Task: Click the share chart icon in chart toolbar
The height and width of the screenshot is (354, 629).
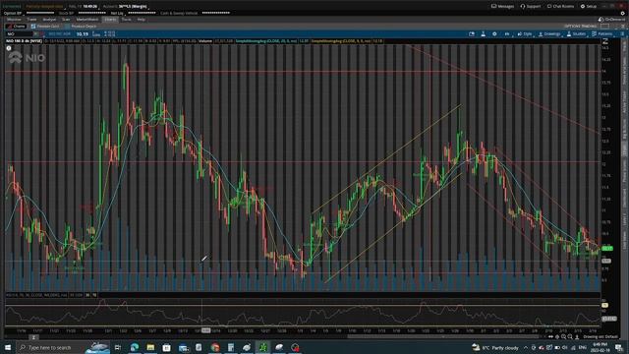Action: (472, 34)
